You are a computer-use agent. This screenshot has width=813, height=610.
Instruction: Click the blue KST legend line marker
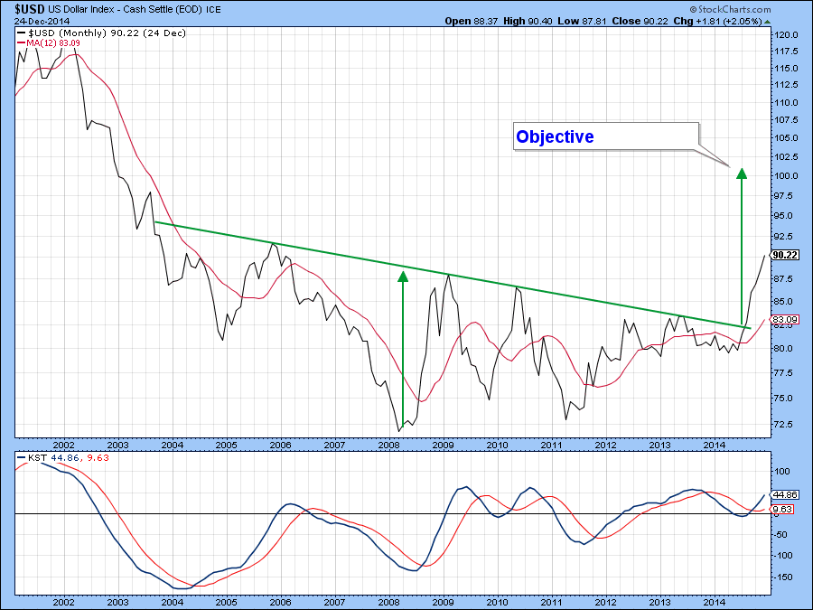[x=21, y=458]
